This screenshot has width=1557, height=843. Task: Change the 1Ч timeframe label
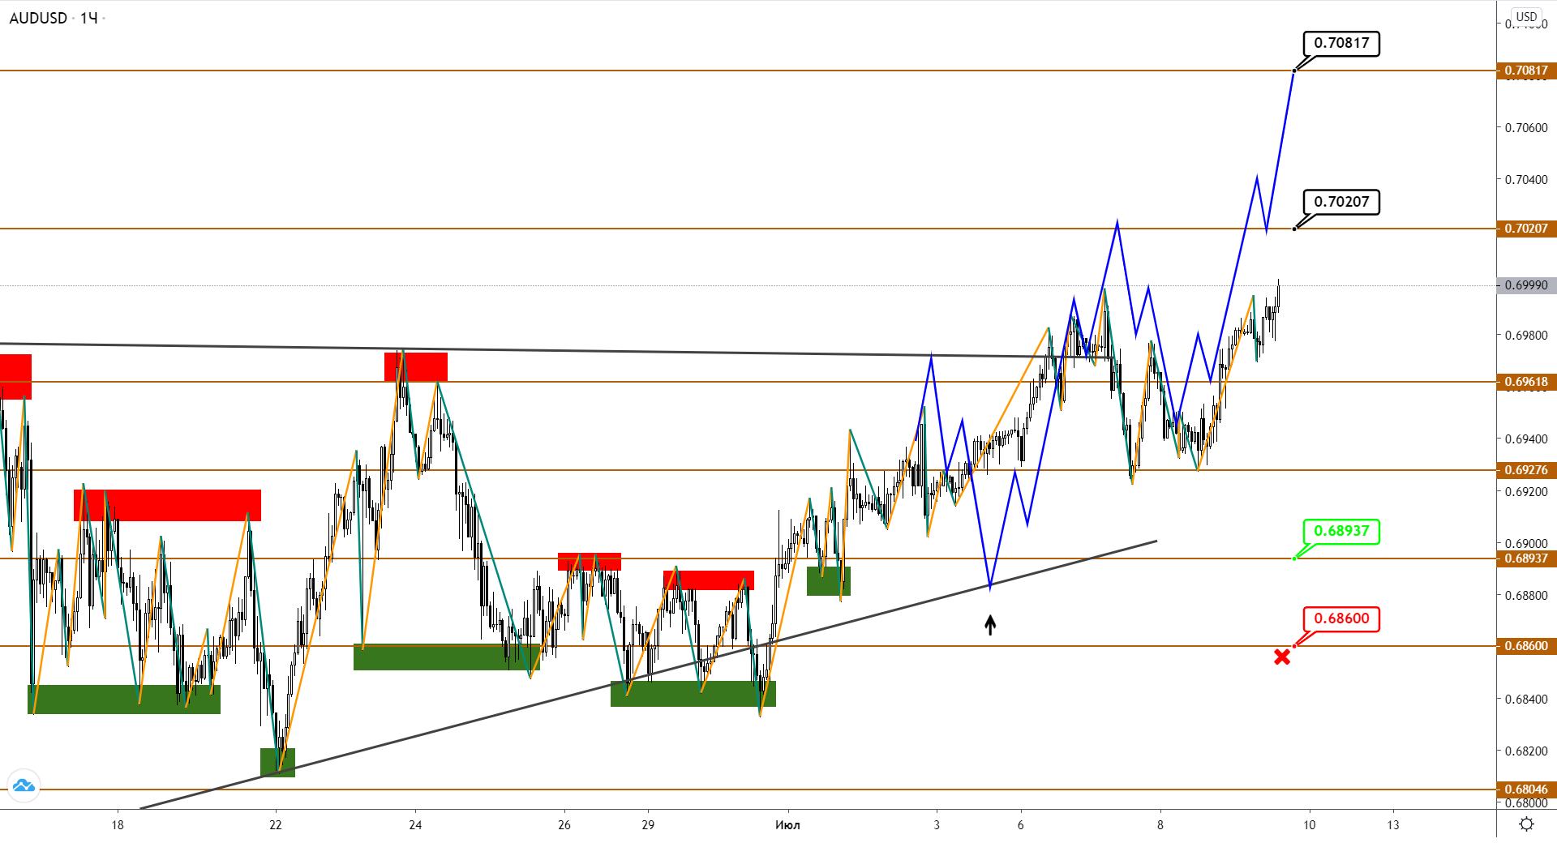pyautogui.click(x=88, y=18)
